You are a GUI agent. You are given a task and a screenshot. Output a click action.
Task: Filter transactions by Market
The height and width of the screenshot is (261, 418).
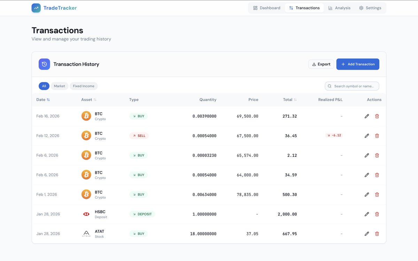tap(60, 86)
